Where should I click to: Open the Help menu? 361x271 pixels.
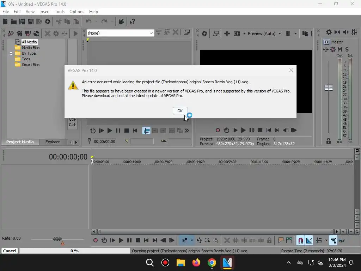pyautogui.click(x=93, y=12)
